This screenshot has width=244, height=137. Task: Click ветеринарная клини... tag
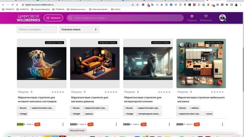click(149, 114)
